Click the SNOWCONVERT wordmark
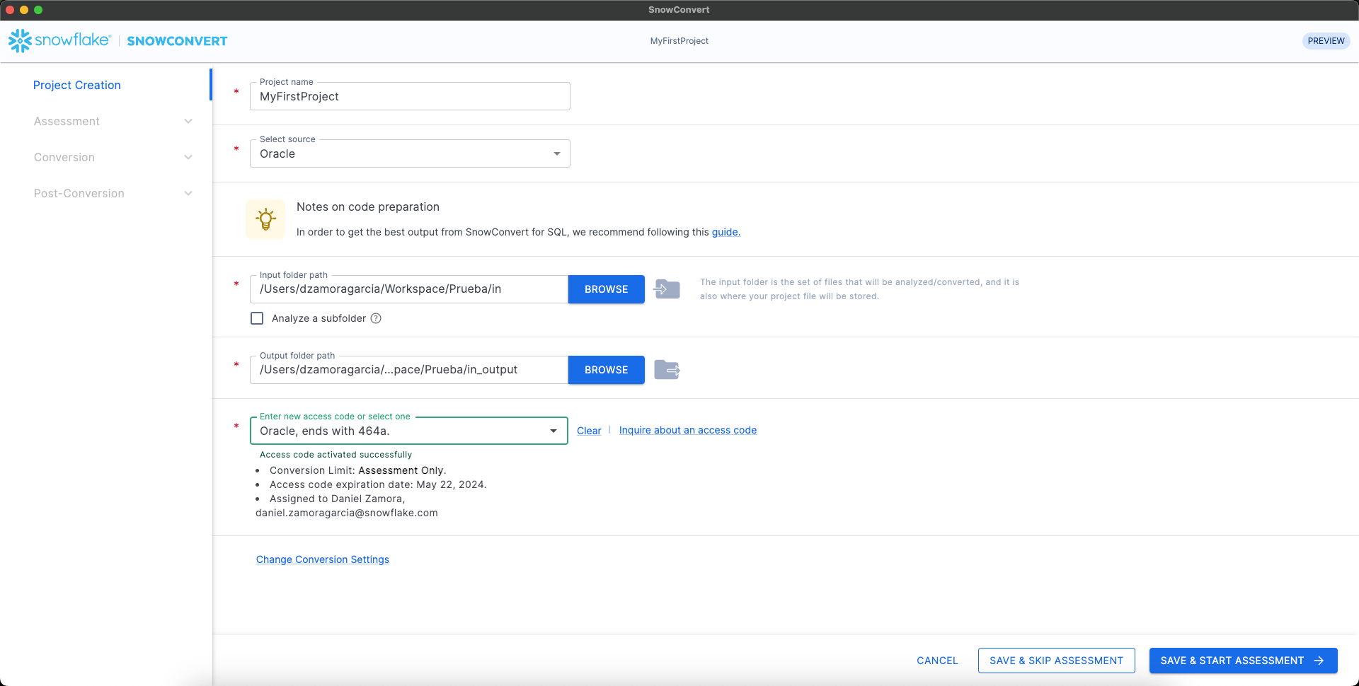Image resolution: width=1359 pixels, height=686 pixels. pyautogui.click(x=177, y=41)
